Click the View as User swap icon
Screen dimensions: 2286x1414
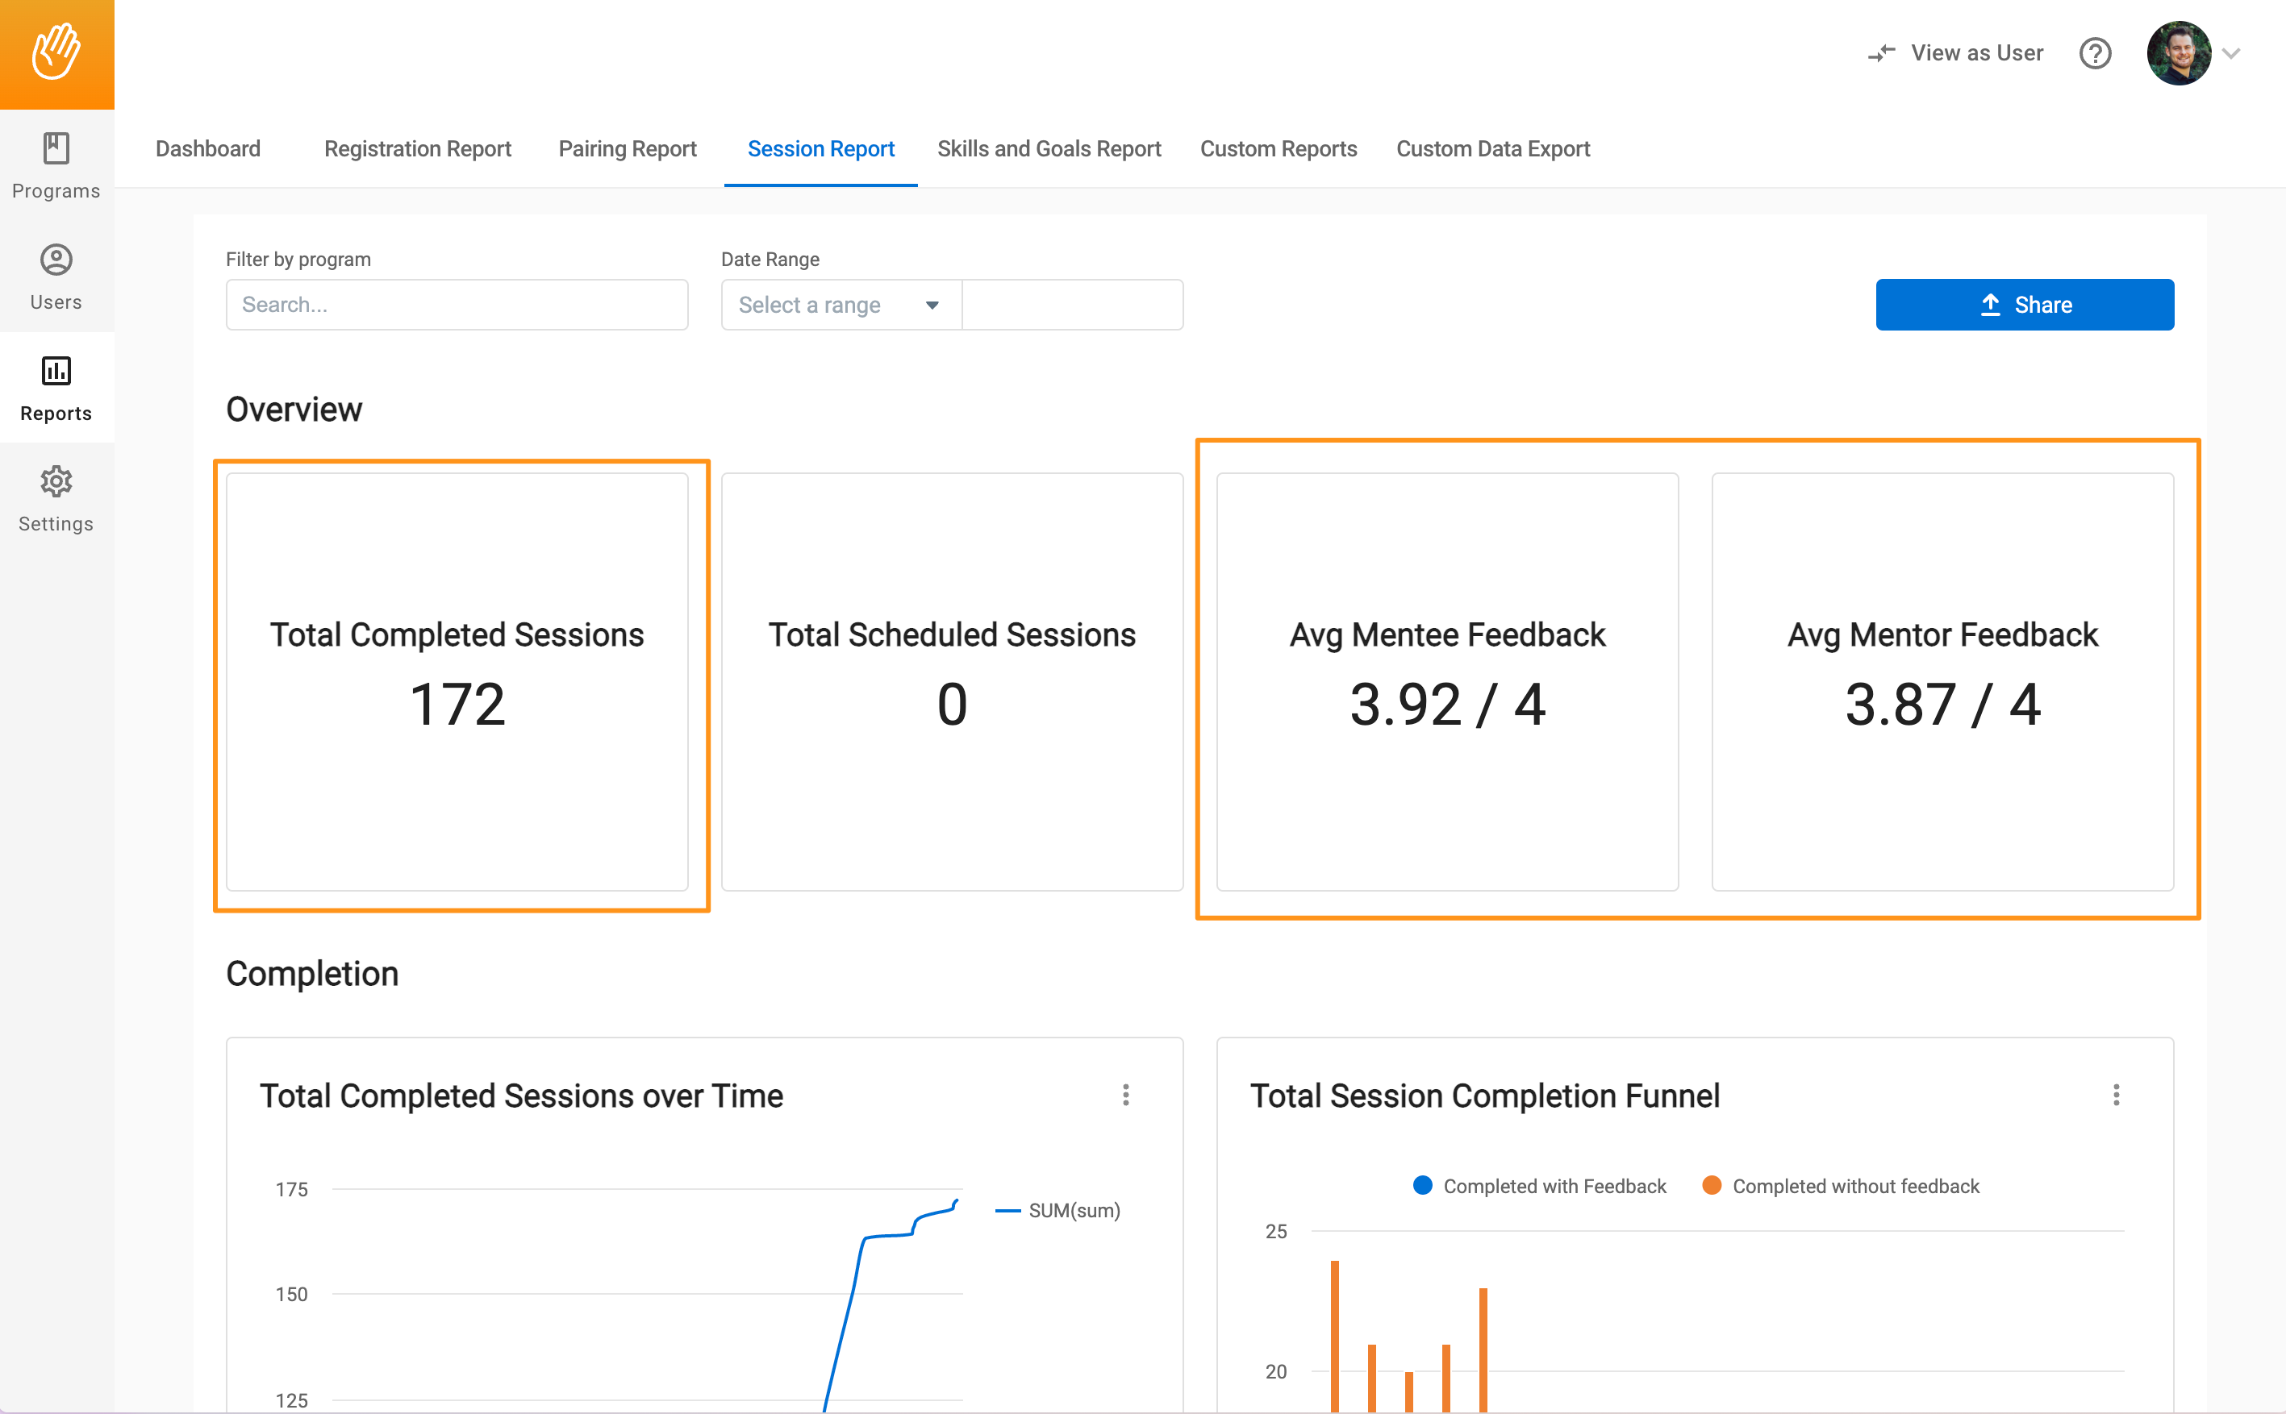tap(1881, 53)
